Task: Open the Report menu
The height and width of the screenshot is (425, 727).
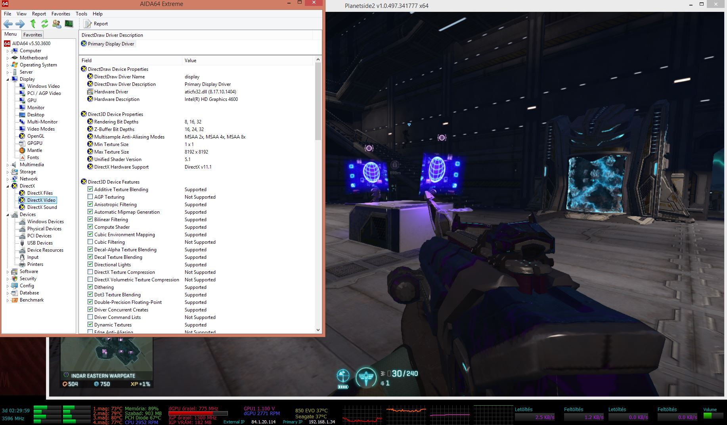Action: pos(39,13)
